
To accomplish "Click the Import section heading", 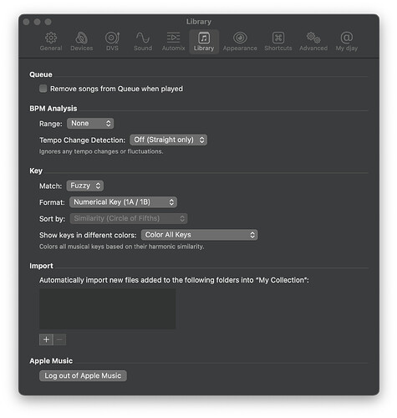I will pos(41,266).
